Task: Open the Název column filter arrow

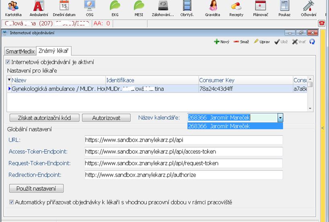Action: [9, 80]
